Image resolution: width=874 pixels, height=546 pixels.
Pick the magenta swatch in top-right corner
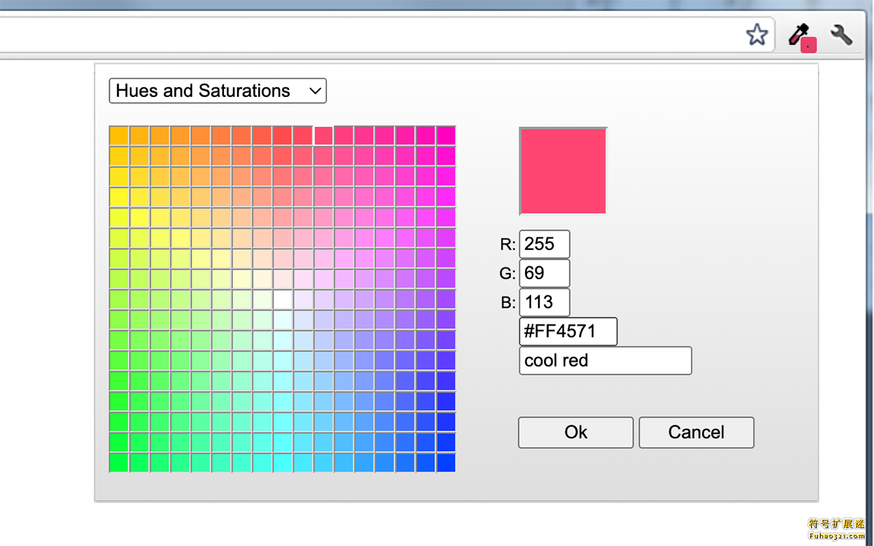447,135
